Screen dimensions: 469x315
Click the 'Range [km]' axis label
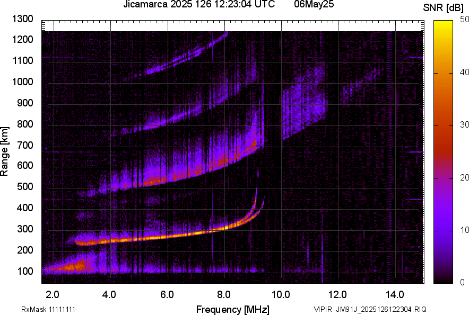[x=4, y=152]
